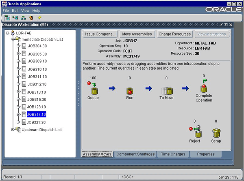244x181 pixels.
Task: Click the Department value METAL_FAB
Action: pos(205,43)
